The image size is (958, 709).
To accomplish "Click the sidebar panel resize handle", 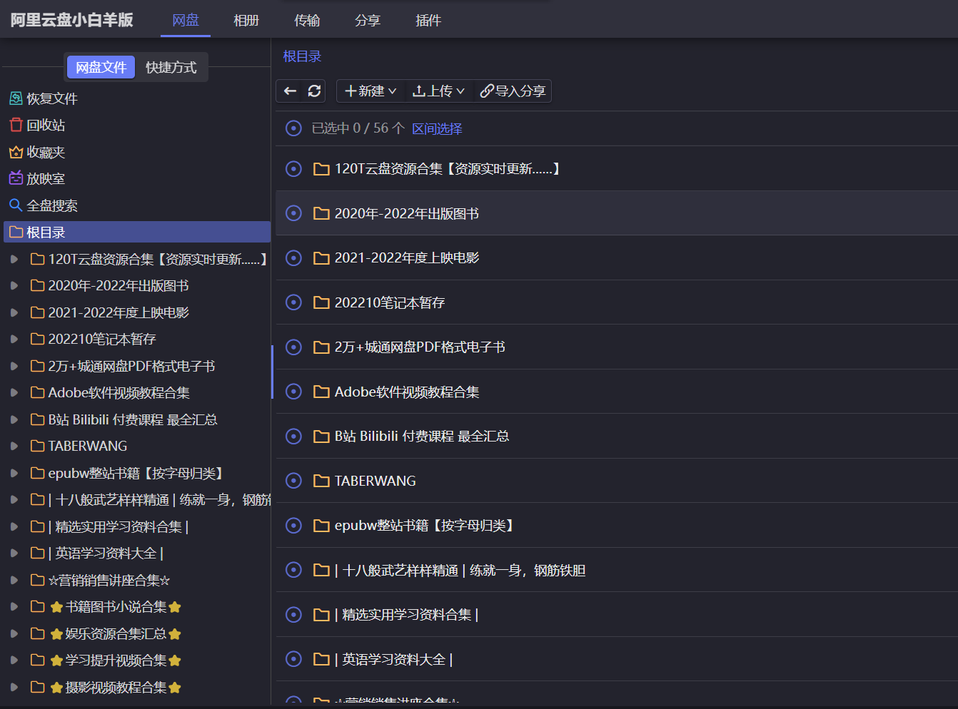I will pos(272,372).
